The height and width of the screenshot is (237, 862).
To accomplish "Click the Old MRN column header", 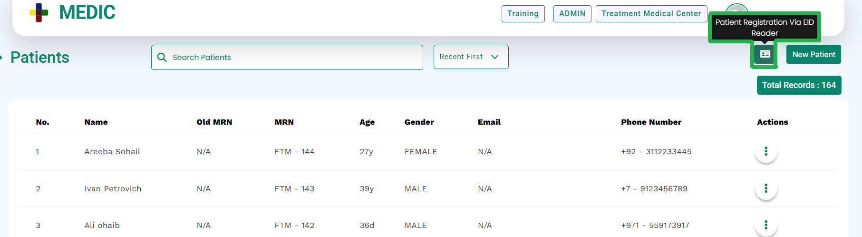I will pos(214,122).
